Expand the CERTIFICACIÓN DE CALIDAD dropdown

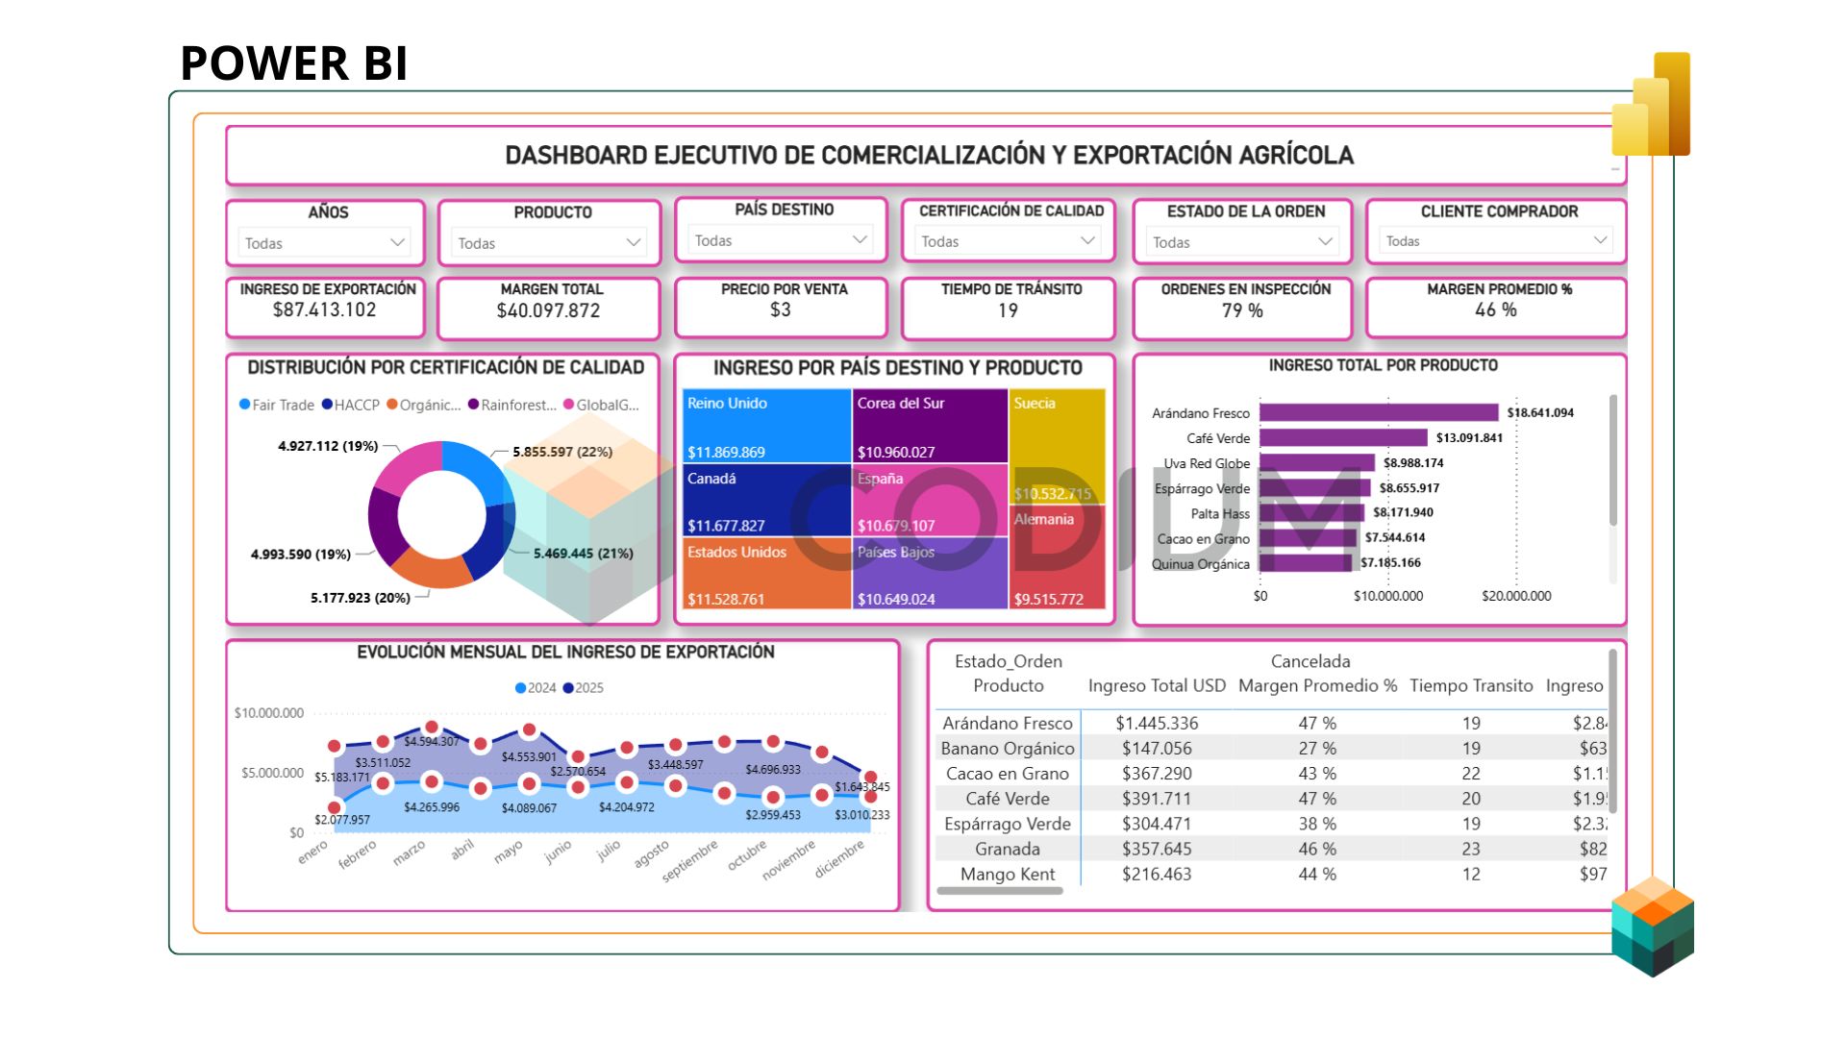pos(1008,241)
